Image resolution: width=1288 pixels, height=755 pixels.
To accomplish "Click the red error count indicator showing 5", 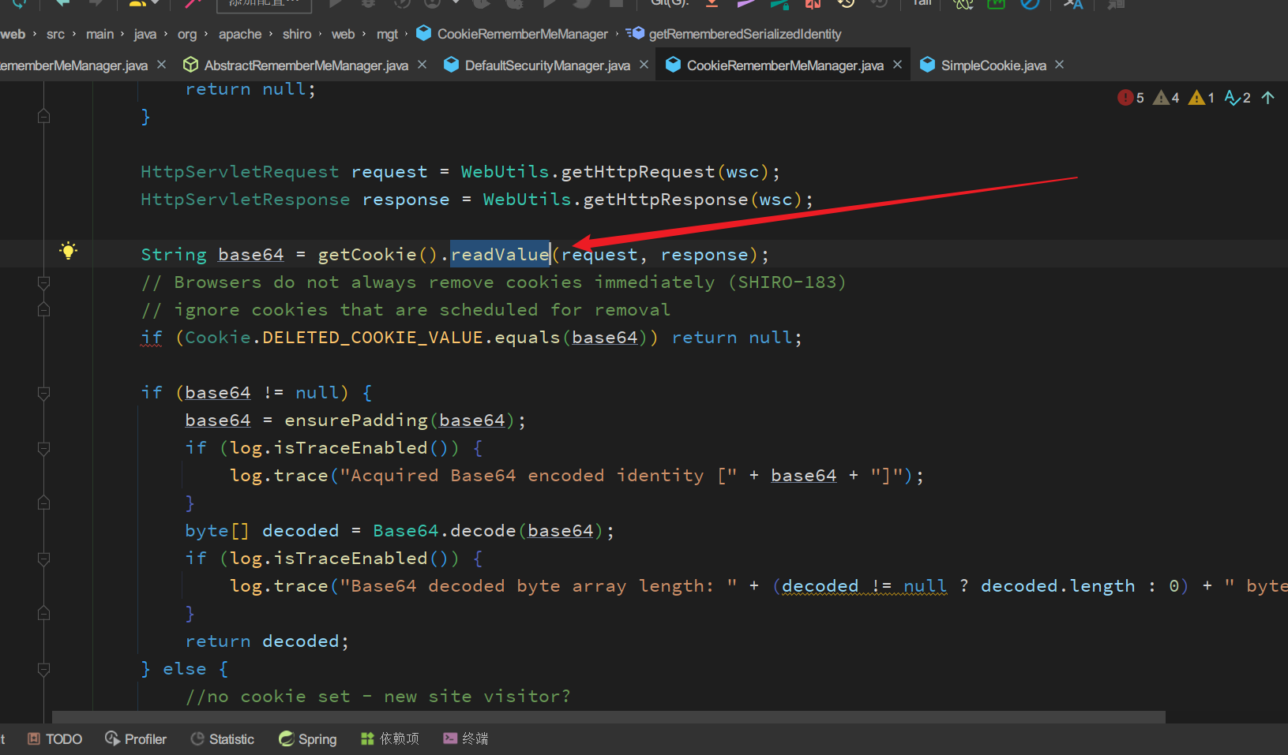I will (1131, 98).
